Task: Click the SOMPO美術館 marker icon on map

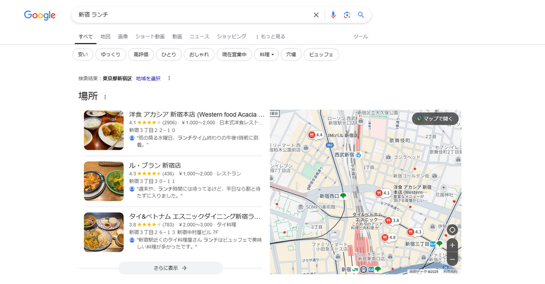Action: click(x=301, y=207)
